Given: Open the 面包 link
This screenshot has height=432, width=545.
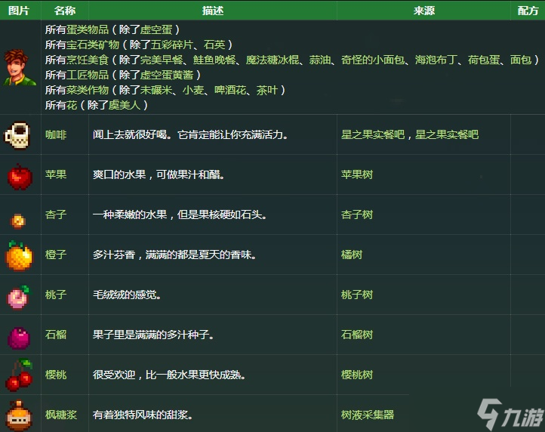Looking at the screenshot, I should (x=521, y=60).
